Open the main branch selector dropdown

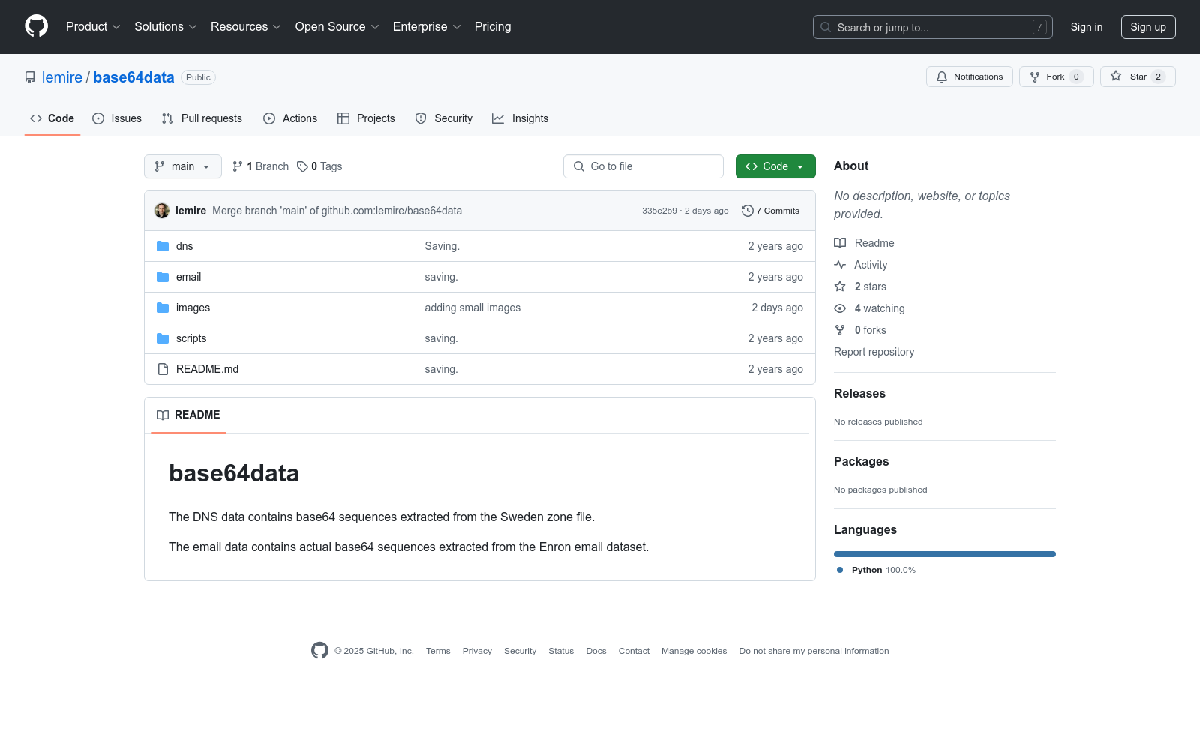pyautogui.click(x=183, y=166)
